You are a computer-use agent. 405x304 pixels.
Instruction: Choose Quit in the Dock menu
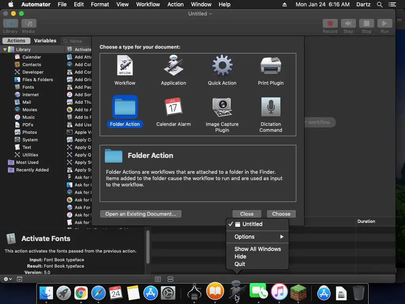click(257, 264)
